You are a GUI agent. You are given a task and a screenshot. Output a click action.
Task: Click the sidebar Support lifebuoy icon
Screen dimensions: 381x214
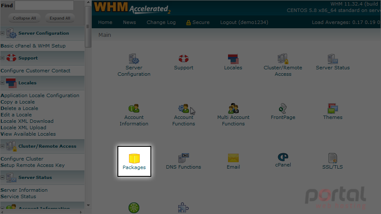coord(11,58)
